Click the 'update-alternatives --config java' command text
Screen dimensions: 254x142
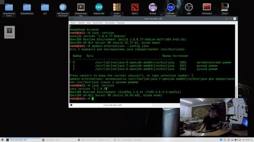tap(120, 46)
